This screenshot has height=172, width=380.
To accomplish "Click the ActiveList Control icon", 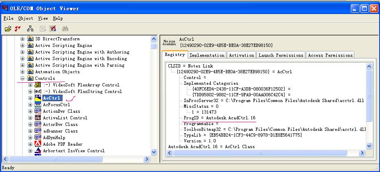I will pyautogui.click(x=38, y=118).
